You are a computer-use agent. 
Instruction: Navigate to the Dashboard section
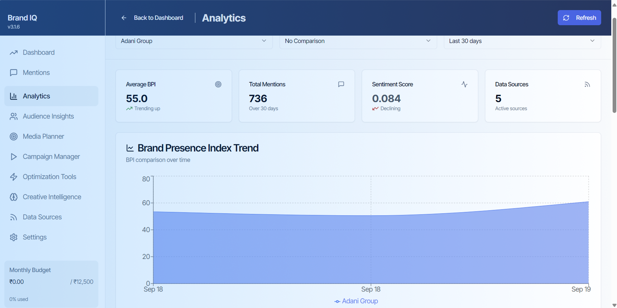(x=38, y=52)
